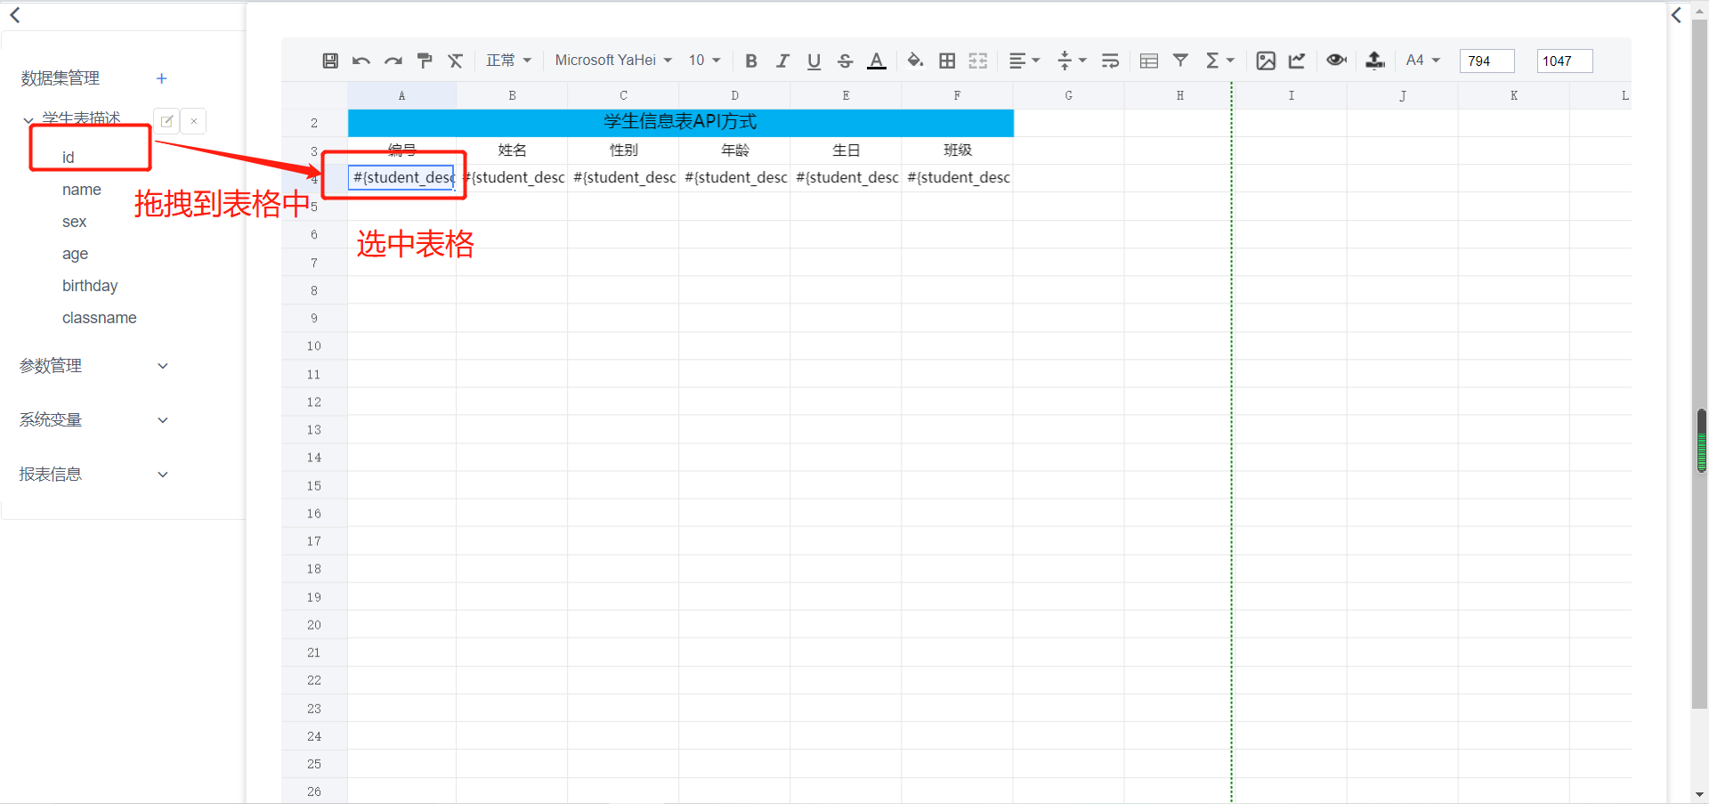Open the cell borders tool
1709x804 pixels.
(x=947, y=61)
